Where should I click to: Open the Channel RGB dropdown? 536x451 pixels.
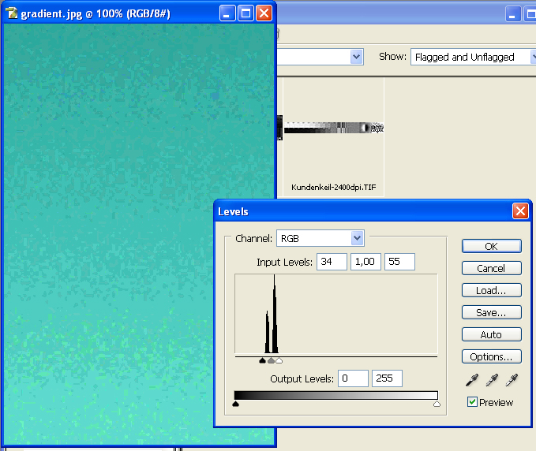357,238
